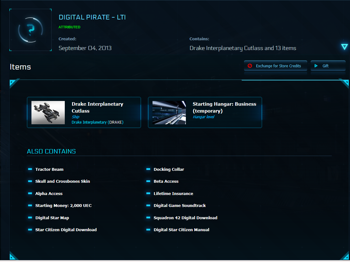Click Digital Game Soundtrack item

pyautogui.click(x=180, y=205)
